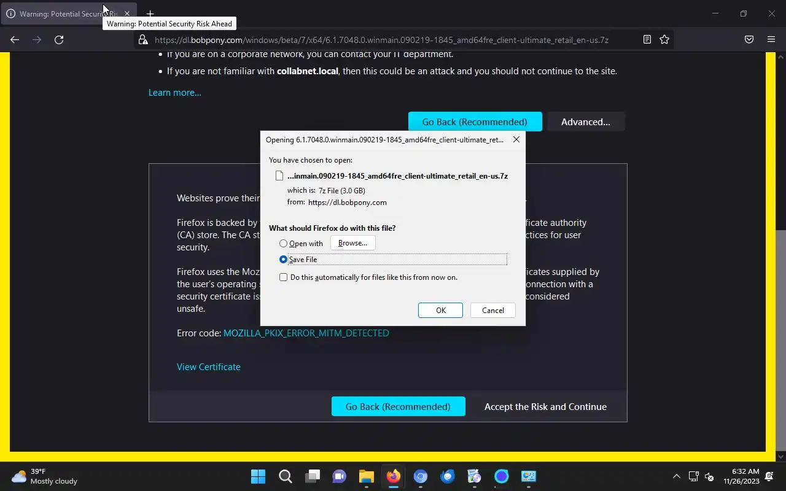Click the address bar URL field
Viewport: 786px width, 491px height.
381,39
